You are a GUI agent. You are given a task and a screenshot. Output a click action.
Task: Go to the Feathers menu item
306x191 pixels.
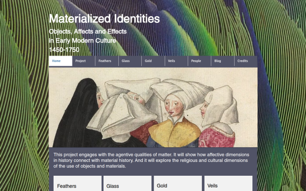click(x=107, y=61)
